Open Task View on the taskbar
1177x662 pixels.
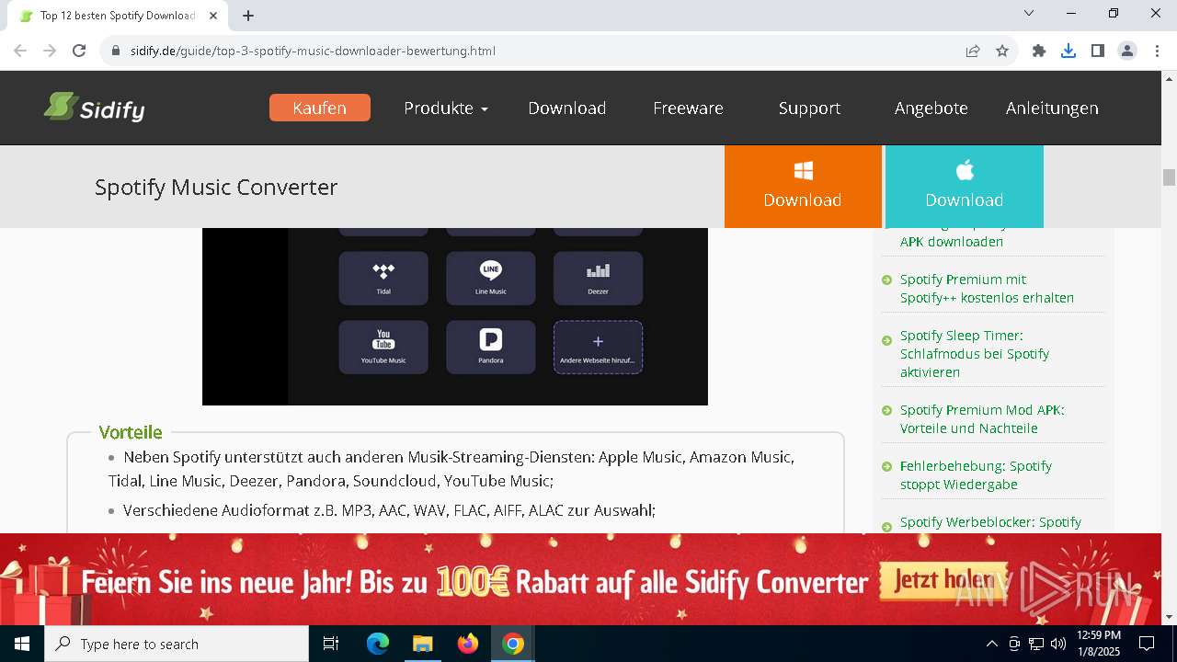[x=331, y=644]
